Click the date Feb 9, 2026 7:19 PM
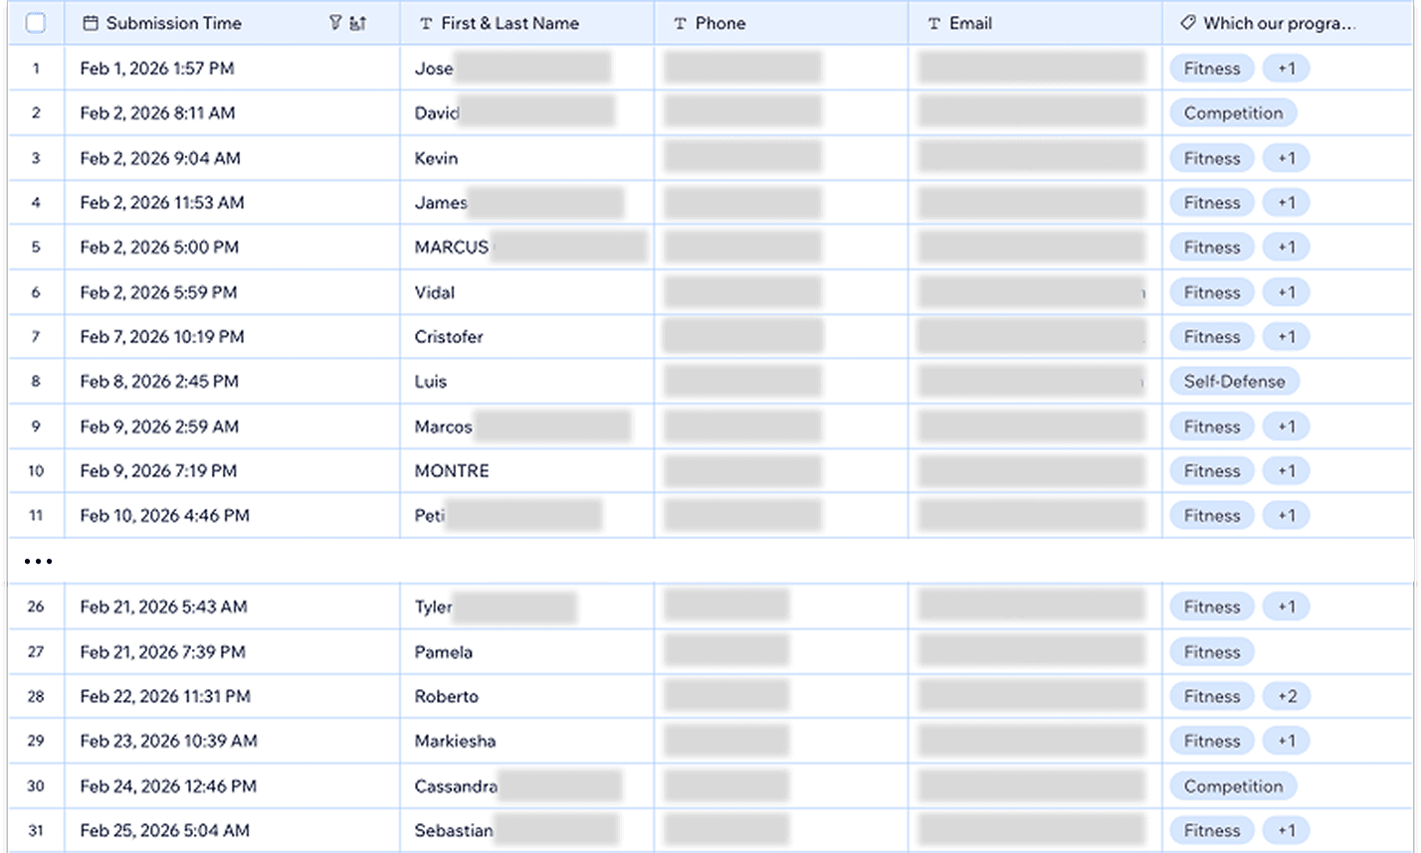 158,471
